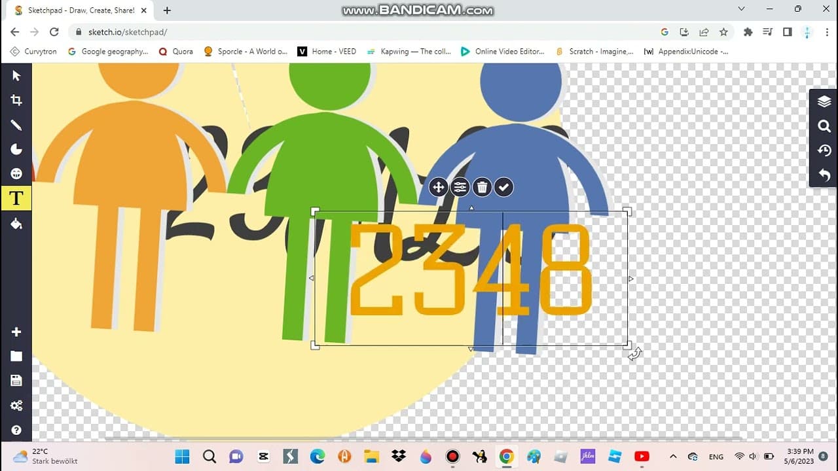Confirm text with the checkmark icon

click(503, 188)
